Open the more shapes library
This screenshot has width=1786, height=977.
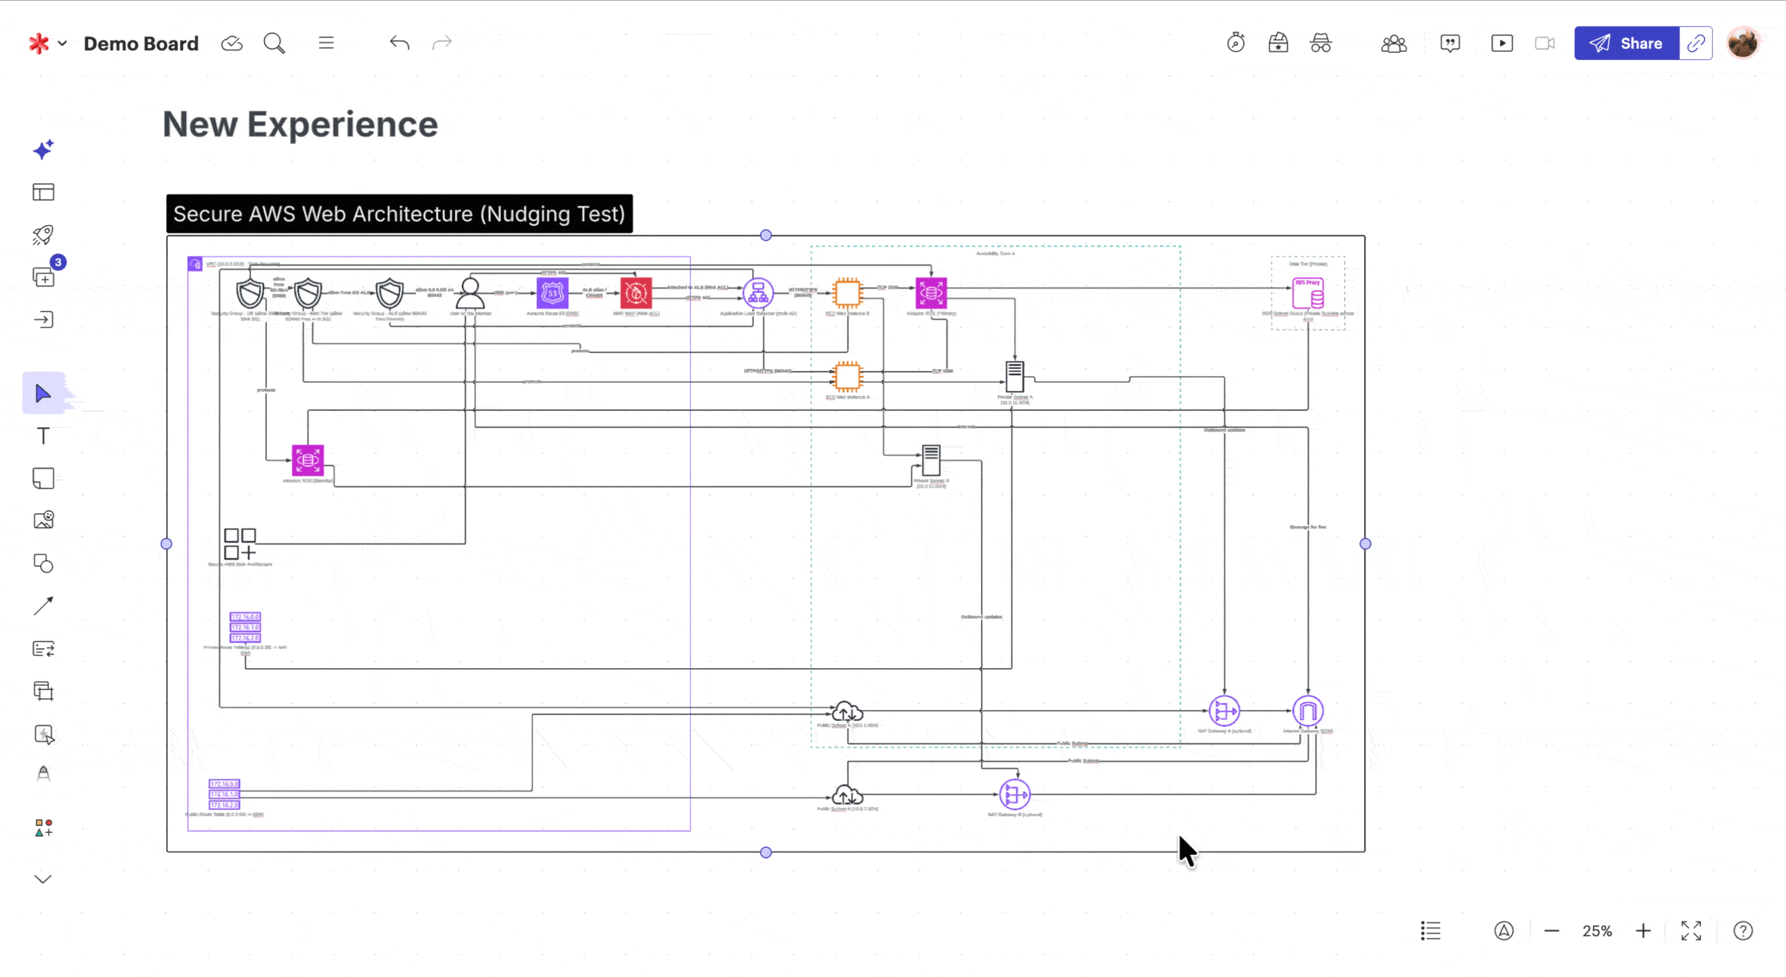tap(43, 828)
